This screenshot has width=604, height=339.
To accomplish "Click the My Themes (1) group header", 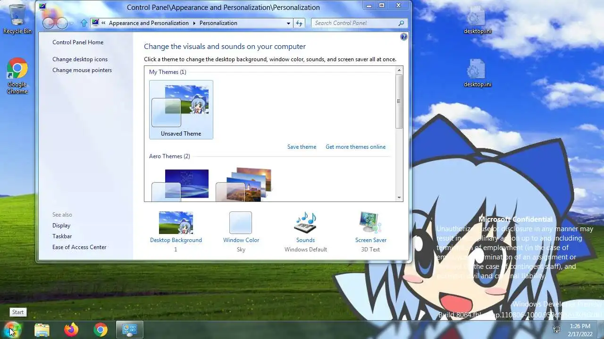I will [168, 72].
